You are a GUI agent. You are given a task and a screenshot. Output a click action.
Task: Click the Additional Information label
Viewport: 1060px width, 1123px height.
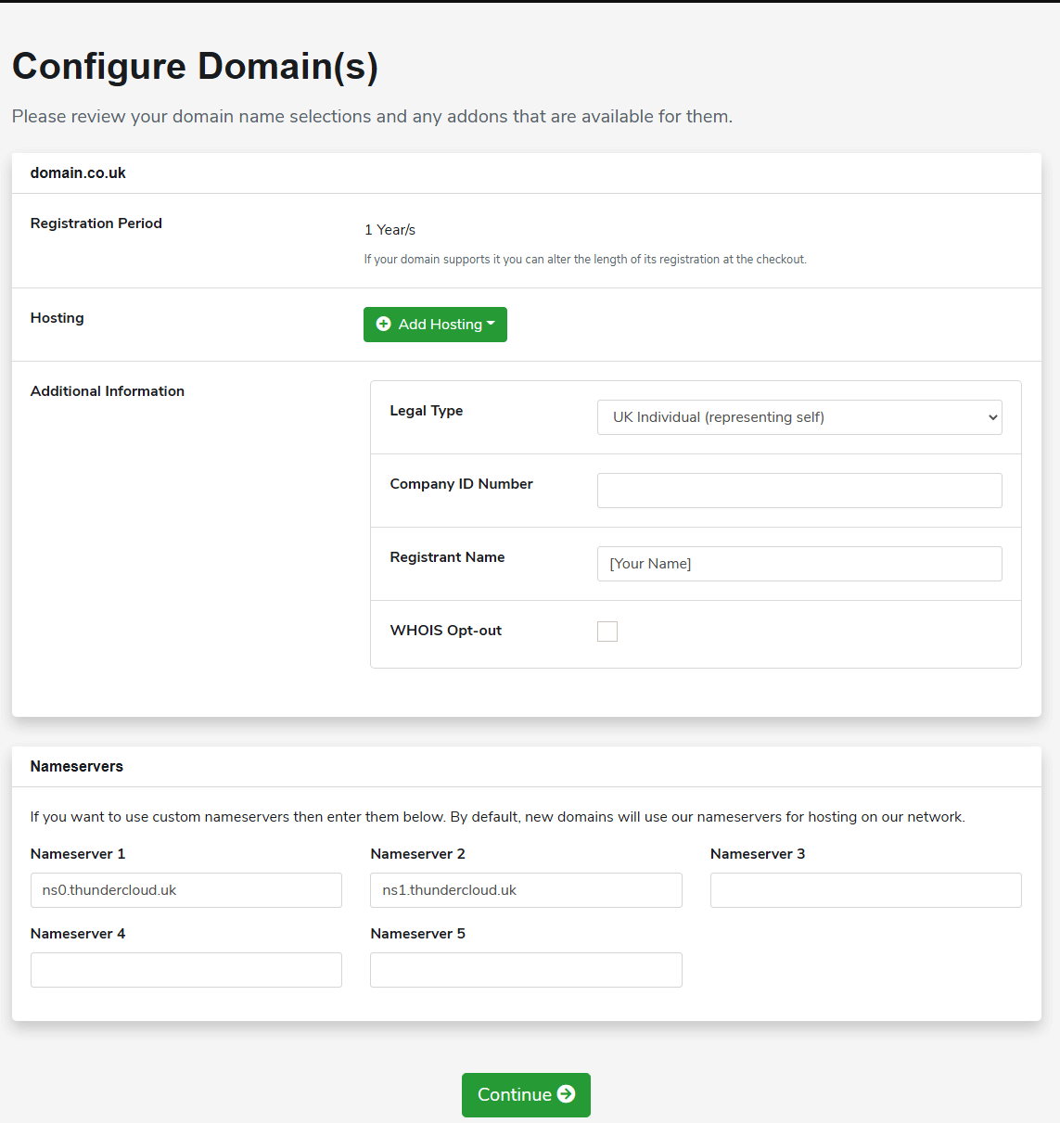(108, 391)
